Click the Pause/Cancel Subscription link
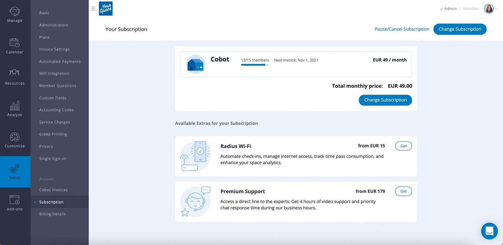 pyautogui.click(x=402, y=29)
